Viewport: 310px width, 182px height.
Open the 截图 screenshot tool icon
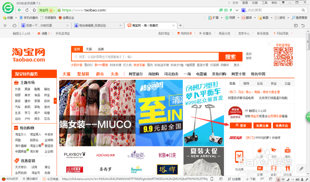(x=260, y=18)
